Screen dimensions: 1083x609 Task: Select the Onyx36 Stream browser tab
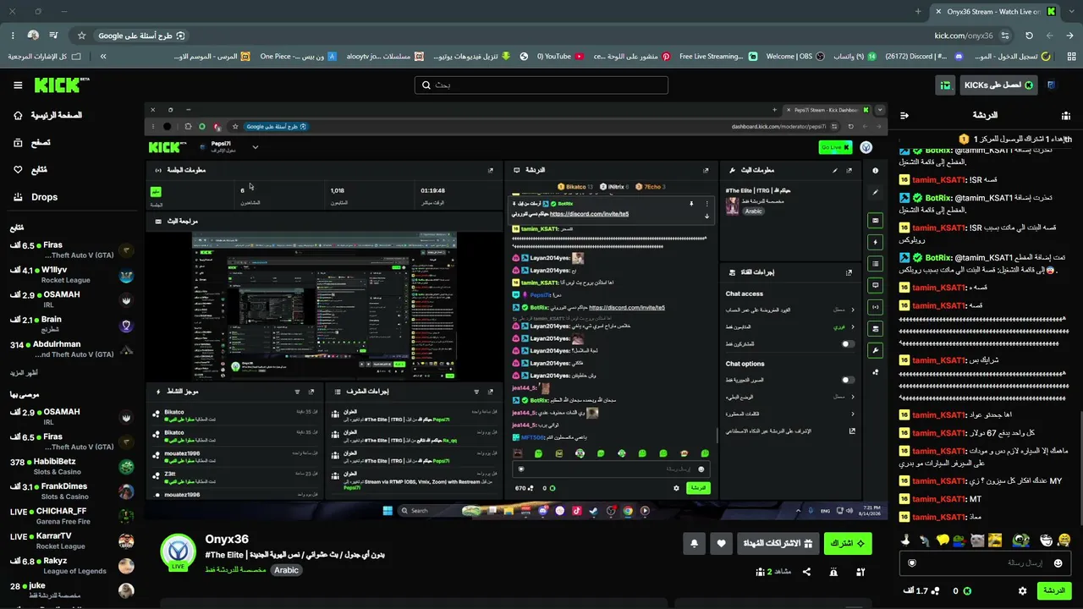click(x=995, y=12)
